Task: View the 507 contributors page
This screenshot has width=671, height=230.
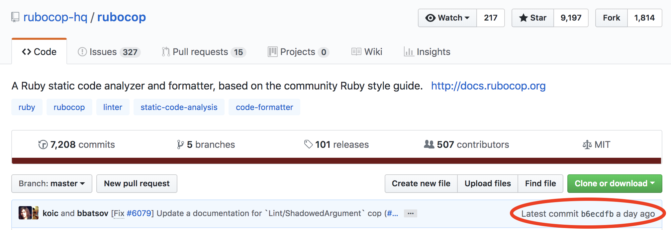Action: pos(466,144)
